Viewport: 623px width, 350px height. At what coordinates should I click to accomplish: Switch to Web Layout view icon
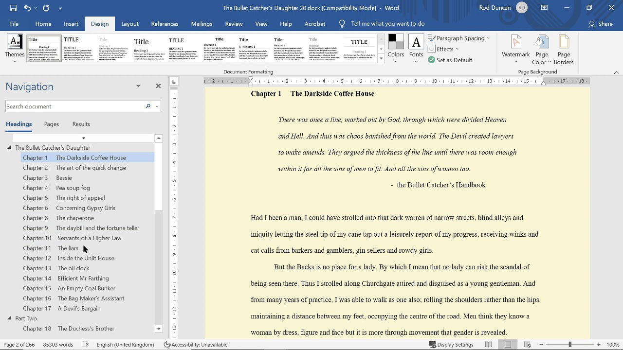[527, 345]
